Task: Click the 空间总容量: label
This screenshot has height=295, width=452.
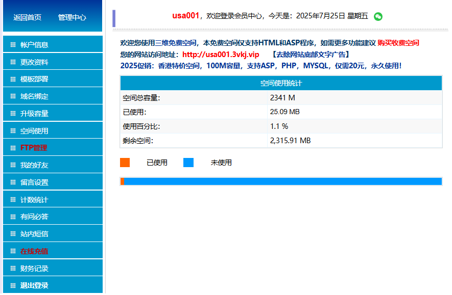Action: coord(141,98)
